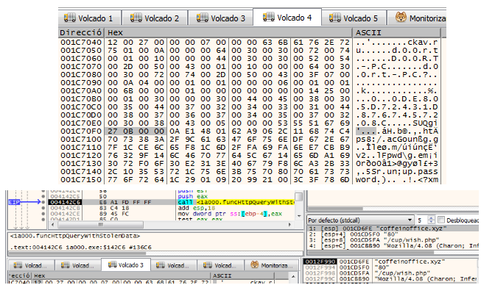Decrease the argument count stepper
Viewport: 481px width, 285px height.
click(x=432, y=222)
